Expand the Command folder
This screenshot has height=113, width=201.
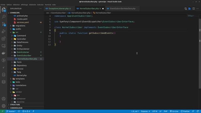(26, 35)
